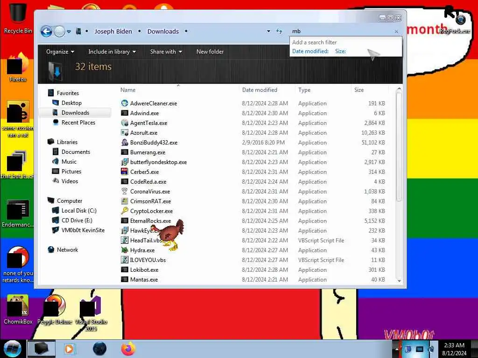This screenshot has width=478, height=358.
Task: Open CD Drive (E:)
Action: [77, 220]
